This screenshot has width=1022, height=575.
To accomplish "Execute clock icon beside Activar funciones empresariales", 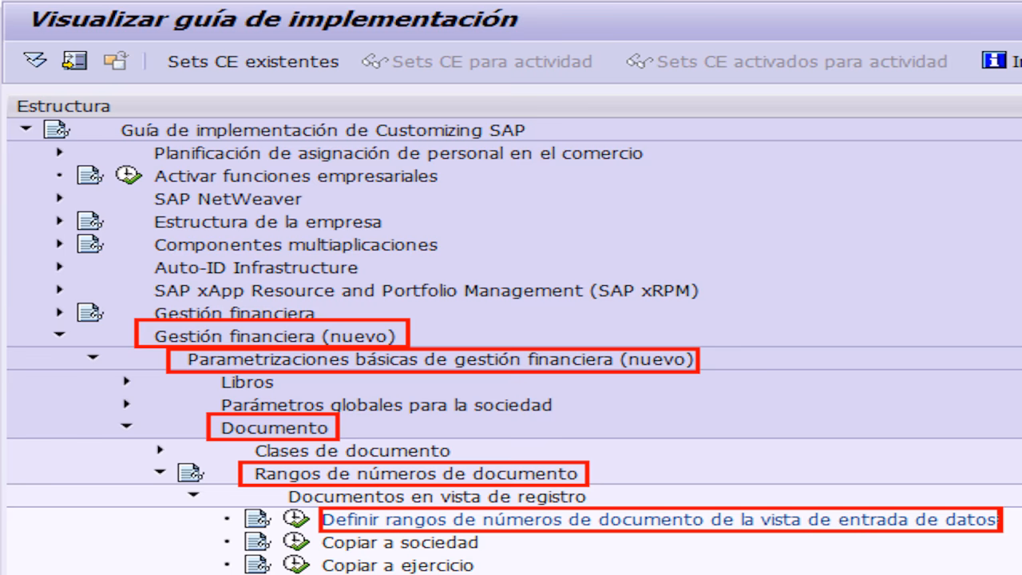I will click(x=126, y=176).
